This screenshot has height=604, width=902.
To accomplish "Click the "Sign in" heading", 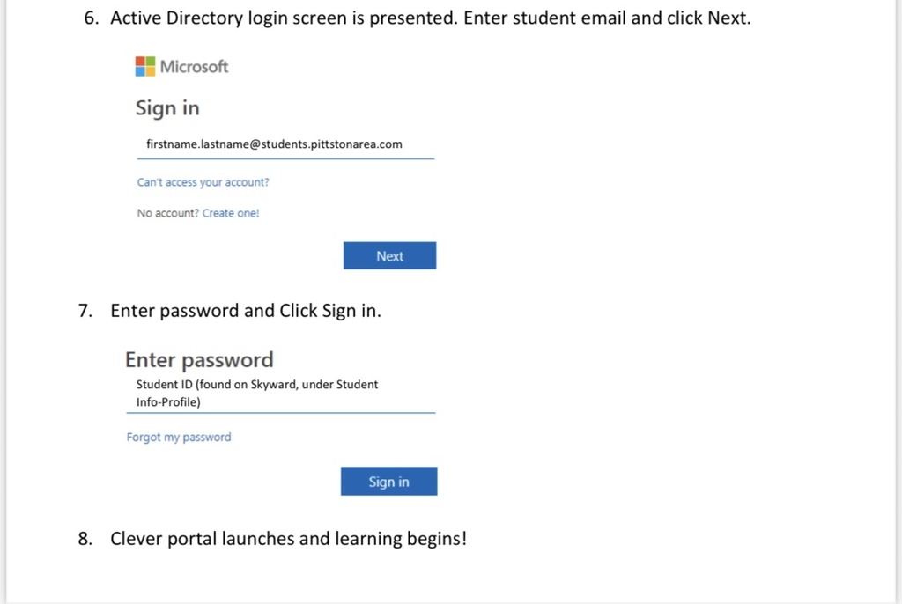I will tap(167, 108).
